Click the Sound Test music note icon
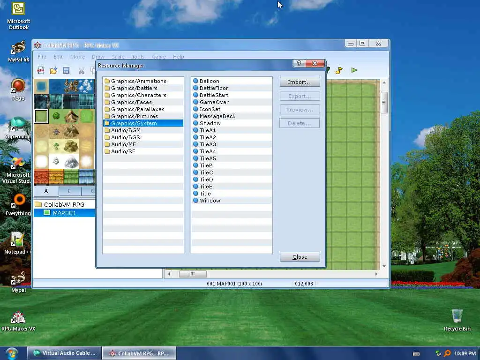 point(339,70)
